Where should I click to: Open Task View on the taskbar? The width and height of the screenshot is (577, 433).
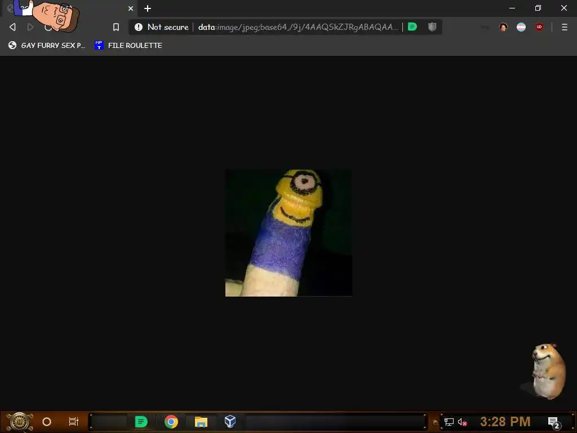[x=74, y=422]
